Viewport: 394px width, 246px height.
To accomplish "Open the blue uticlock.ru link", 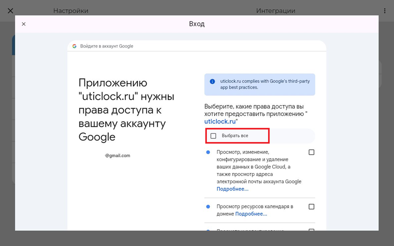I will pos(220,122).
